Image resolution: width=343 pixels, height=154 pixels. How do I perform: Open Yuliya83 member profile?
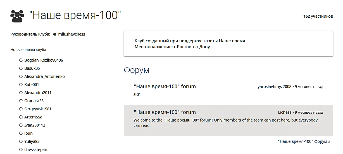pos(32,141)
